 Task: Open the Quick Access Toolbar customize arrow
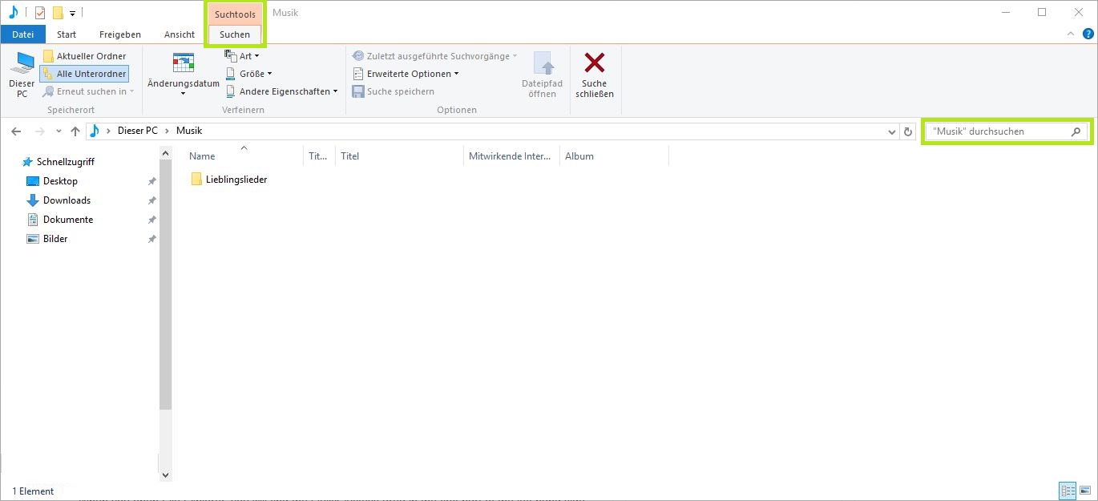72,13
